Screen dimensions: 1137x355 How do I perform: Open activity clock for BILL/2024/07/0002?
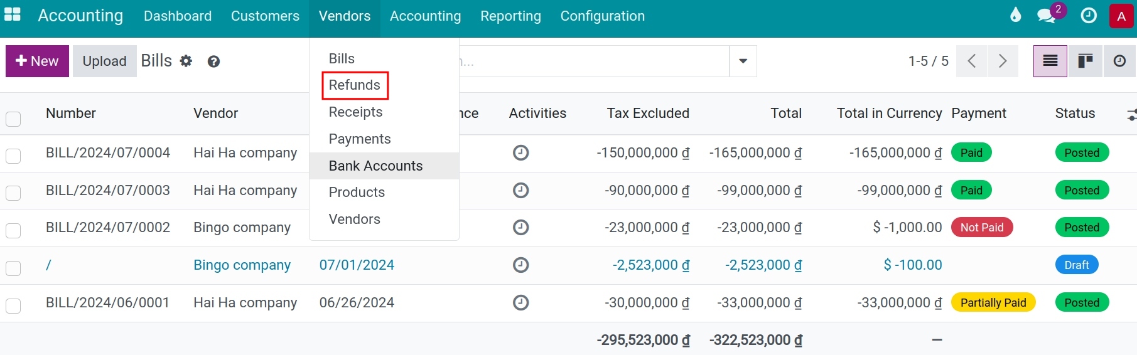[x=520, y=227]
